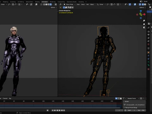152x114 pixels.
Task: Open the Add menu in right viewport
Action: (x=87, y=4)
